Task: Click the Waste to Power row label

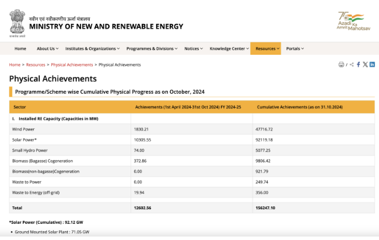Action: click(27, 182)
